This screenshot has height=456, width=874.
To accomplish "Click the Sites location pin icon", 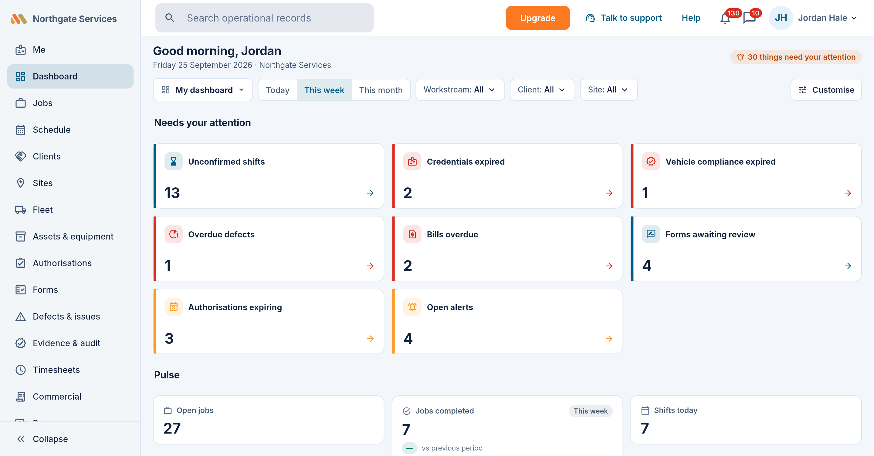I will click(20, 183).
